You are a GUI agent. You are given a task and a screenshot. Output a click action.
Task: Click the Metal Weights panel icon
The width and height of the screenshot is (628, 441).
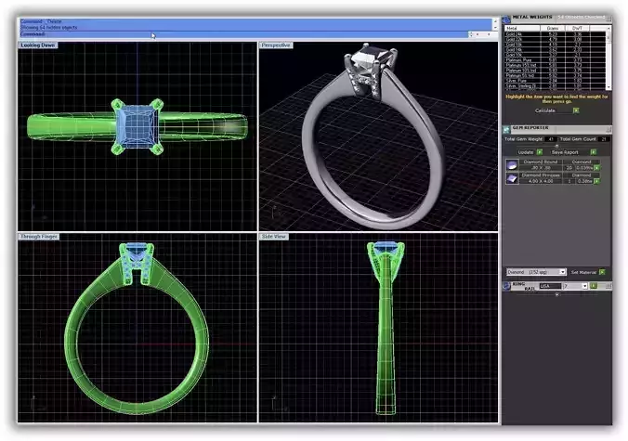point(506,19)
